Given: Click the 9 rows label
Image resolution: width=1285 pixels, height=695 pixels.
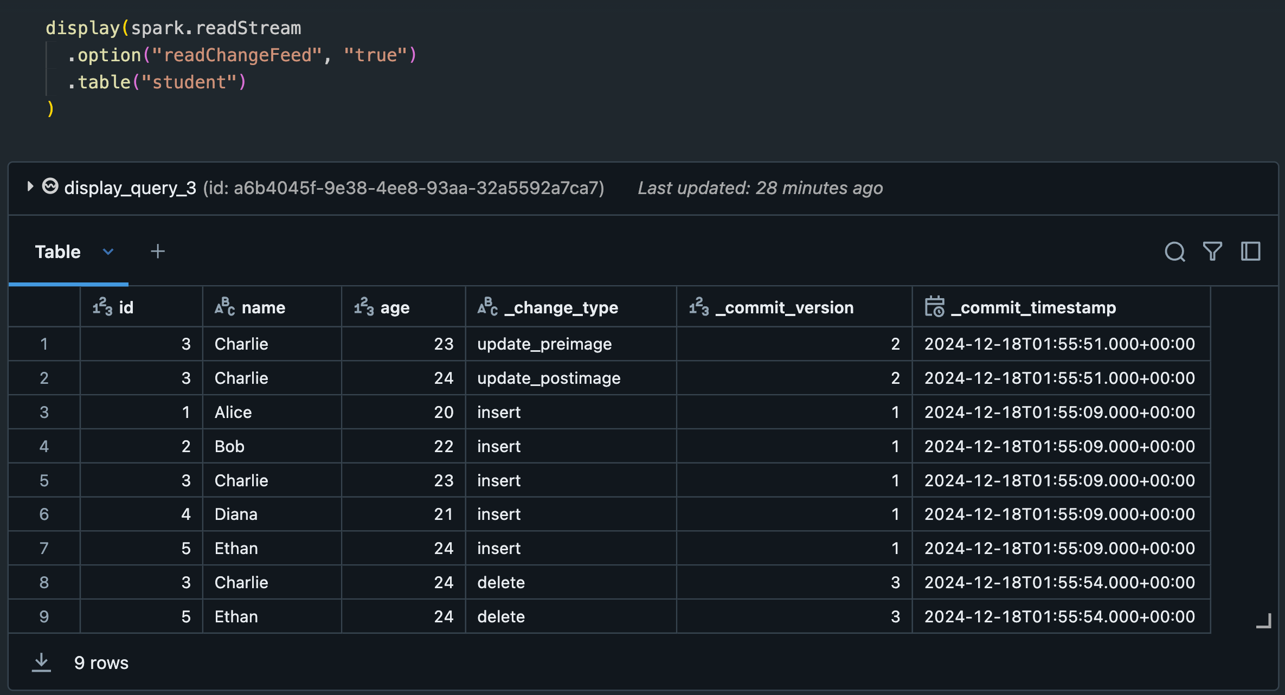Looking at the screenshot, I should pos(101,662).
